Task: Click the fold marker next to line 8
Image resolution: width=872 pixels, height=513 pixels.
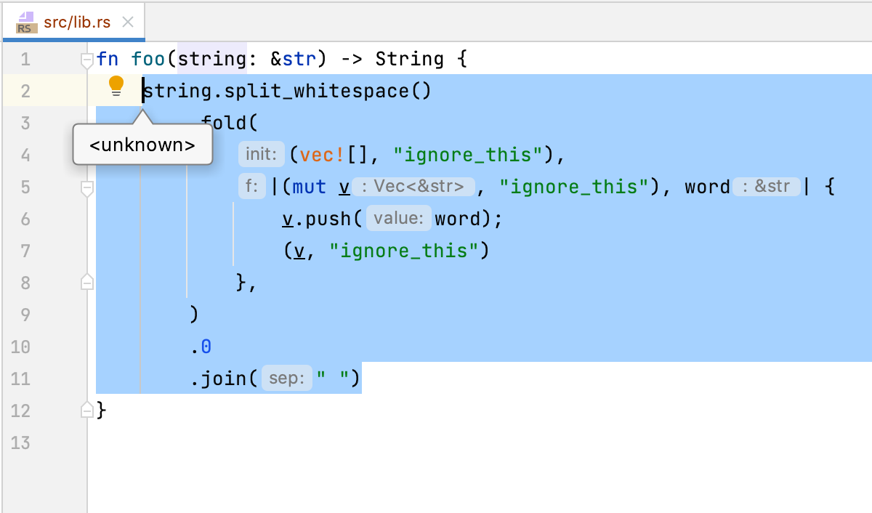Action: (x=87, y=283)
